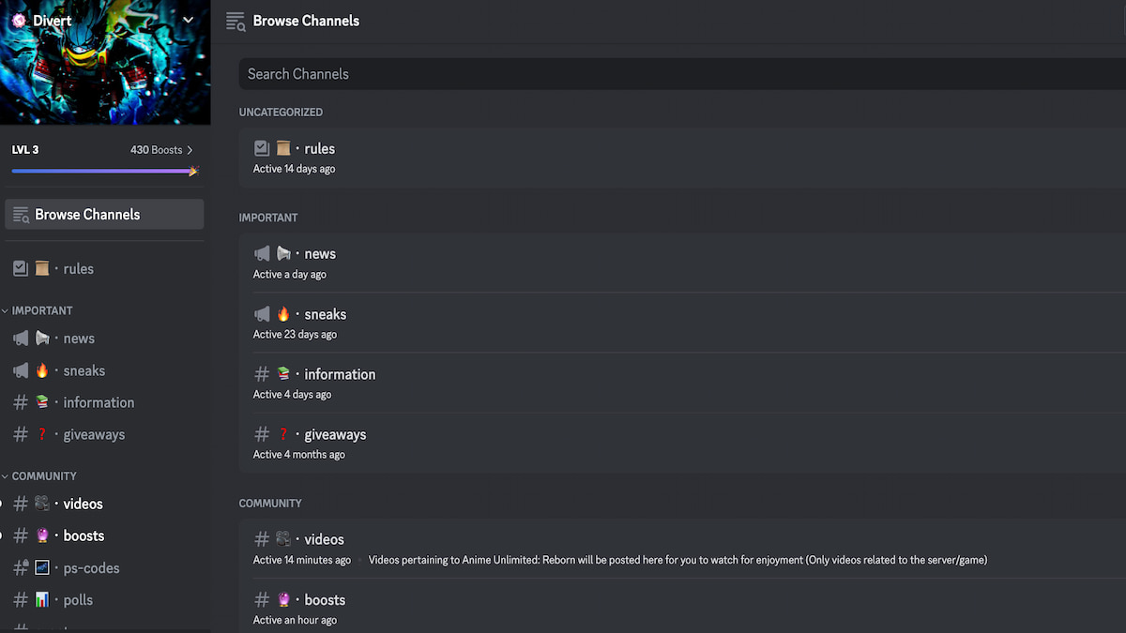Click the checklist icon next to rules in sidebar
1126x633 pixels.
pyautogui.click(x=20, y=268)
